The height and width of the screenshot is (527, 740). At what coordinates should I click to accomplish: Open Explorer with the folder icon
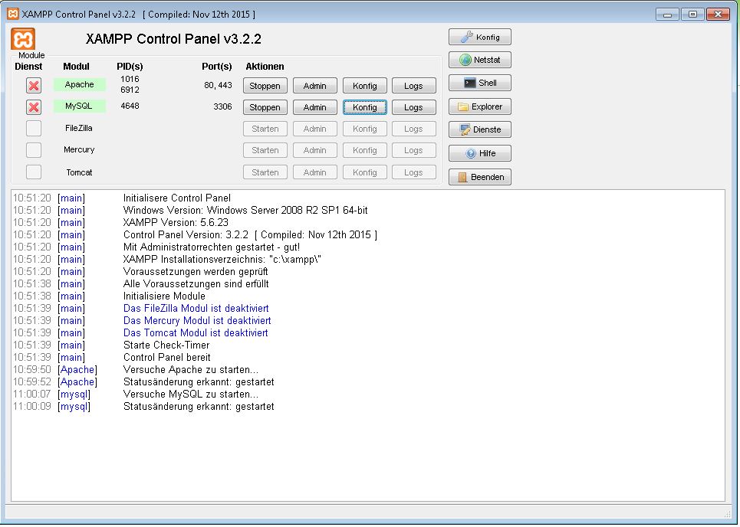tap(480, 106)
